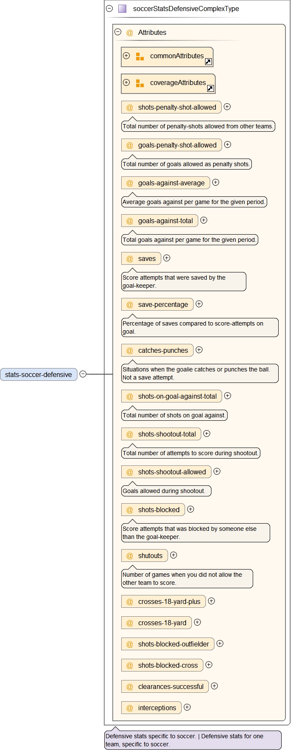Image resolution: width=291 pixels, height=751 pixels.
Task: Select the clearances-successful attribute
Action: pyautogui.click(x=170, y=687)
